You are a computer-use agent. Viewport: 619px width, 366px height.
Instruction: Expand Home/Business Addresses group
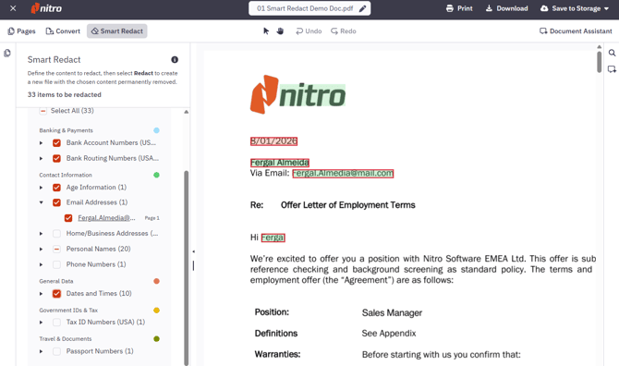pyautogui.click(x=41, y=234)
